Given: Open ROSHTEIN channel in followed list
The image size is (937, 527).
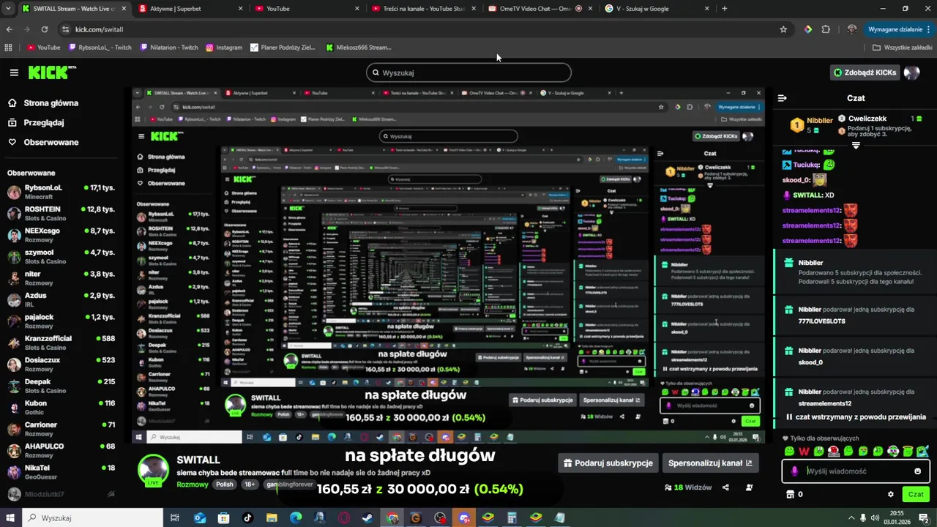Looking at the screenshot, I should point(61,214).
